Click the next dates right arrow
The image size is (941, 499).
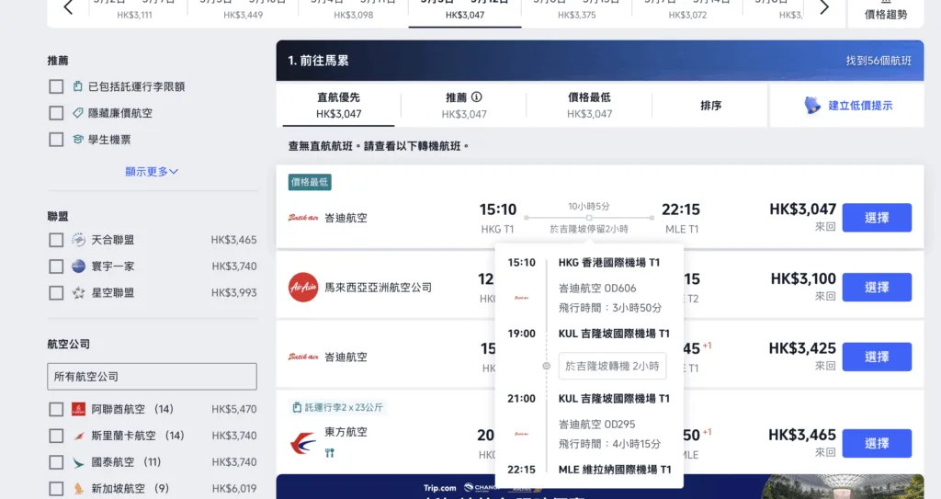pyautogui.click(x=823, y=8)
